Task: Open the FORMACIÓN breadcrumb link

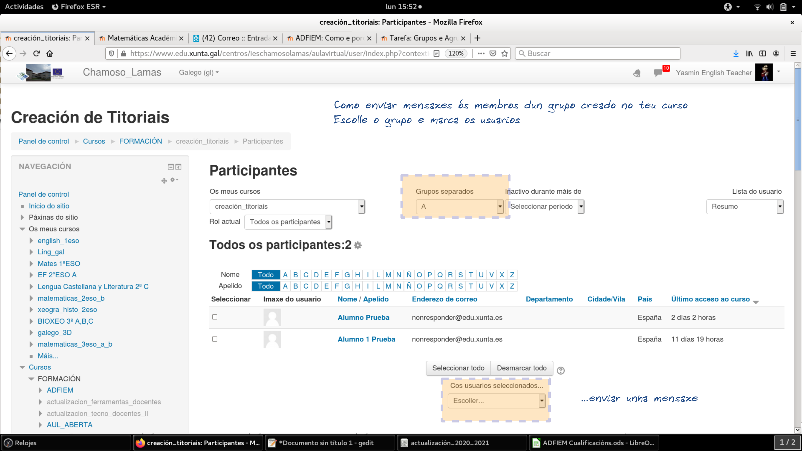Action: click(140, 141)
